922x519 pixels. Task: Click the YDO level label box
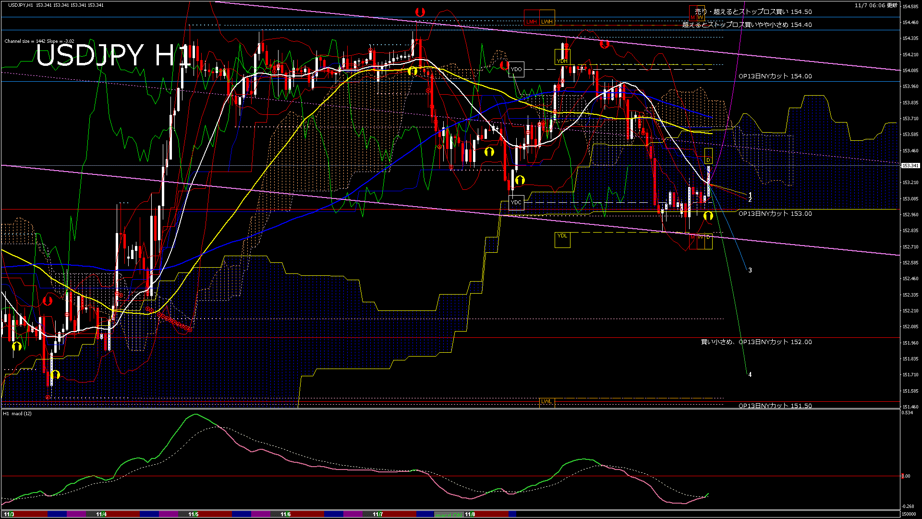[x=516, y=69]
